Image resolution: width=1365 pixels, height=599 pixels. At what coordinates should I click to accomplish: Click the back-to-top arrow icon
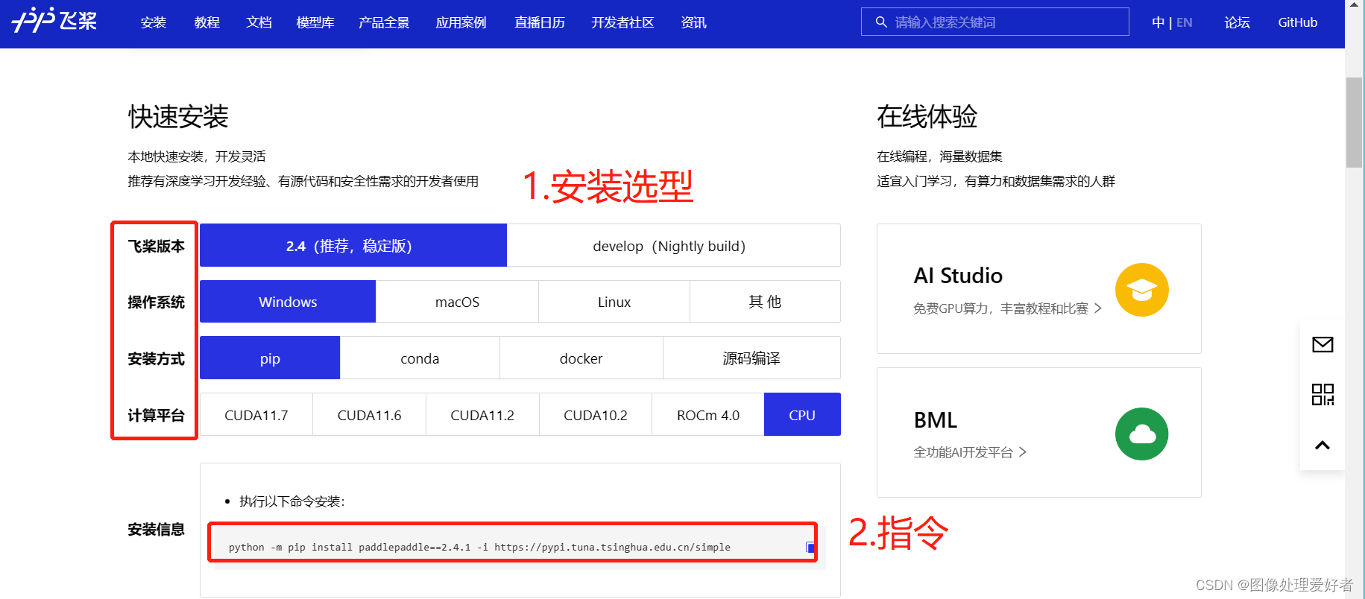[x=1323, y=446]
